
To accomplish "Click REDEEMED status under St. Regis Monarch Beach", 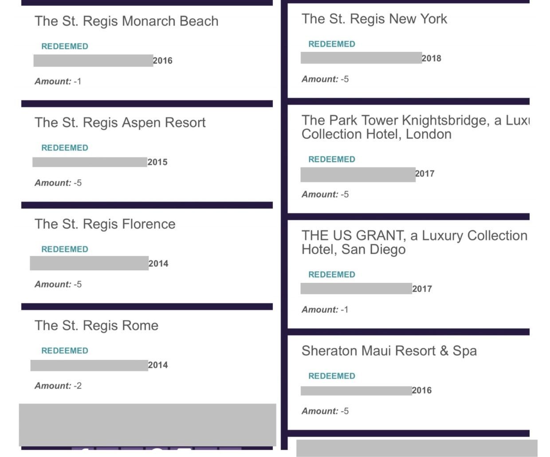I will 65,47.
